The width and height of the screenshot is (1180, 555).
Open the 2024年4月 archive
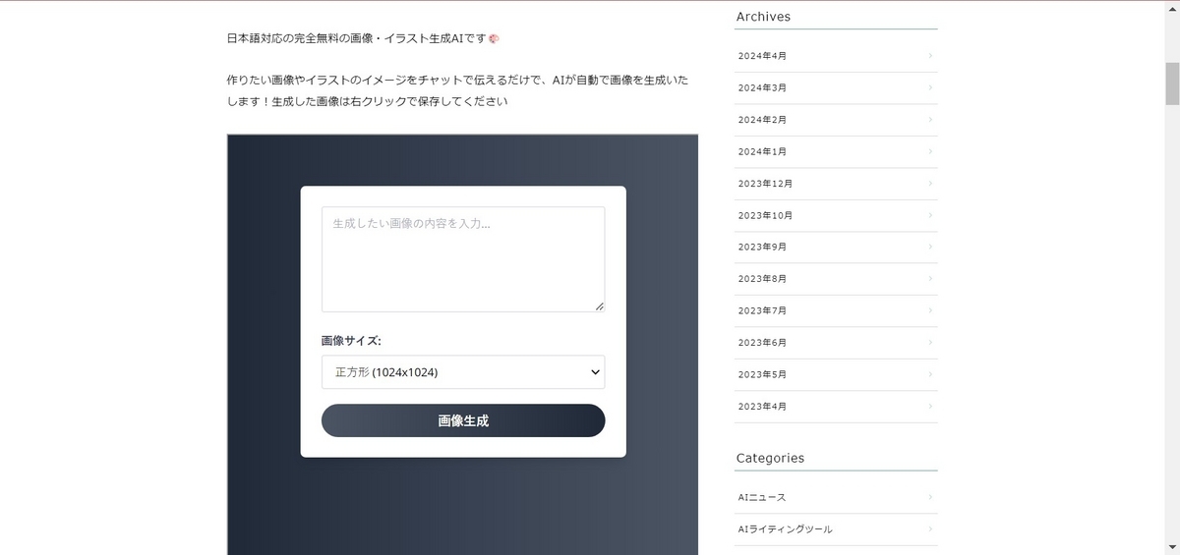(x=836, y=56)
